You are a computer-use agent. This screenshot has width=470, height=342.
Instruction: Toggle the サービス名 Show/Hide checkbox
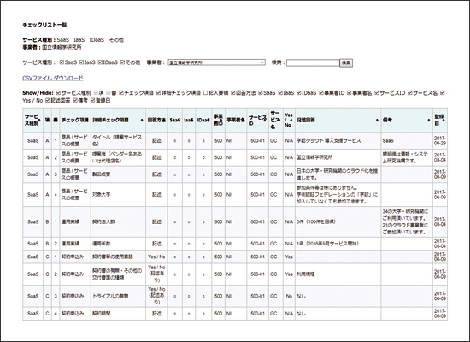click(409, 93)
